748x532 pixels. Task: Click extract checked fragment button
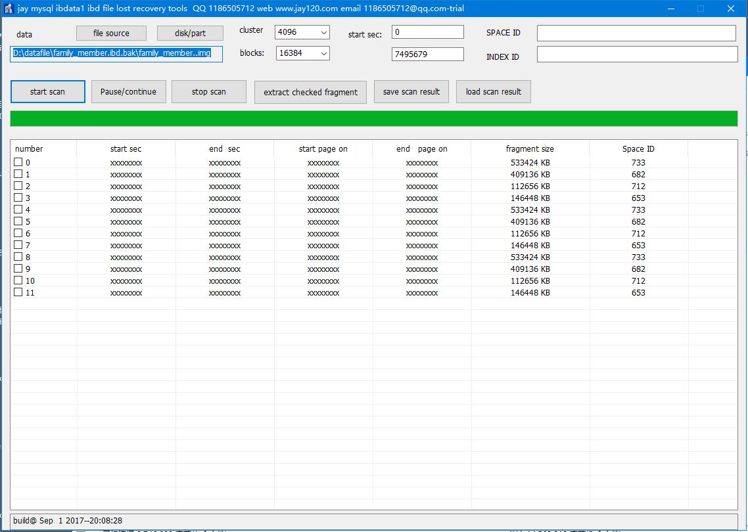(310, 92)
